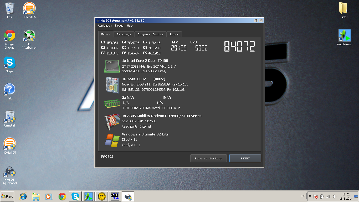Open Windows Media Player from the taskbar
Viewport: 359px width, 202px height.
(x=49, y=196)
